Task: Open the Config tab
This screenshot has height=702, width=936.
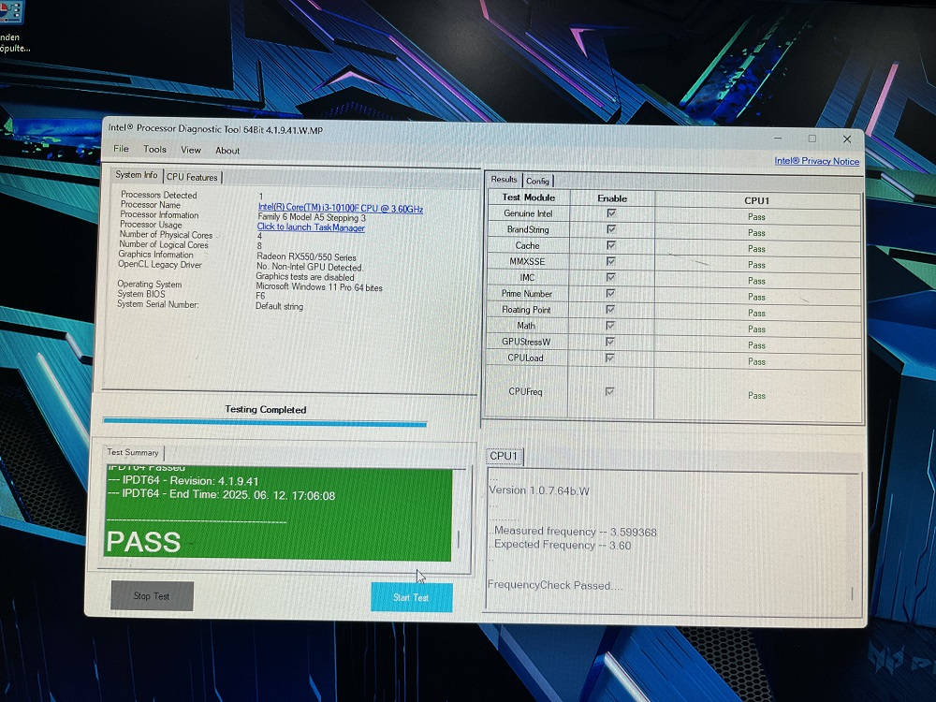Action: (537, 181)
